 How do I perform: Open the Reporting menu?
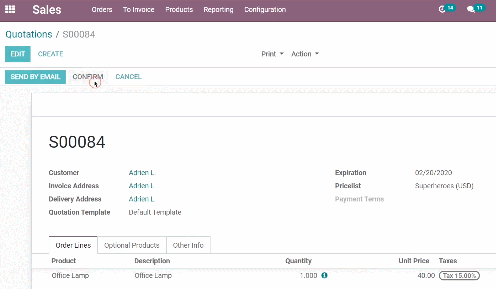pos(218,10)
